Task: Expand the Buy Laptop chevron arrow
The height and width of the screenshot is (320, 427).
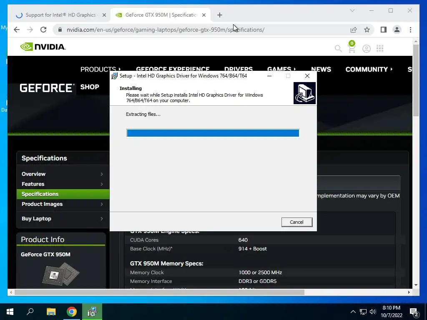Action: click(102, 219)
